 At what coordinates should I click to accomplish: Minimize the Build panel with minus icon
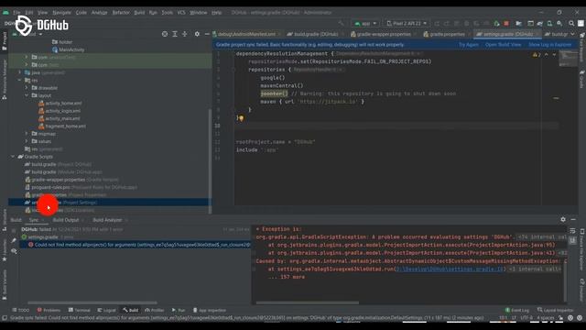pyautogui.click(x=573, y=220)
